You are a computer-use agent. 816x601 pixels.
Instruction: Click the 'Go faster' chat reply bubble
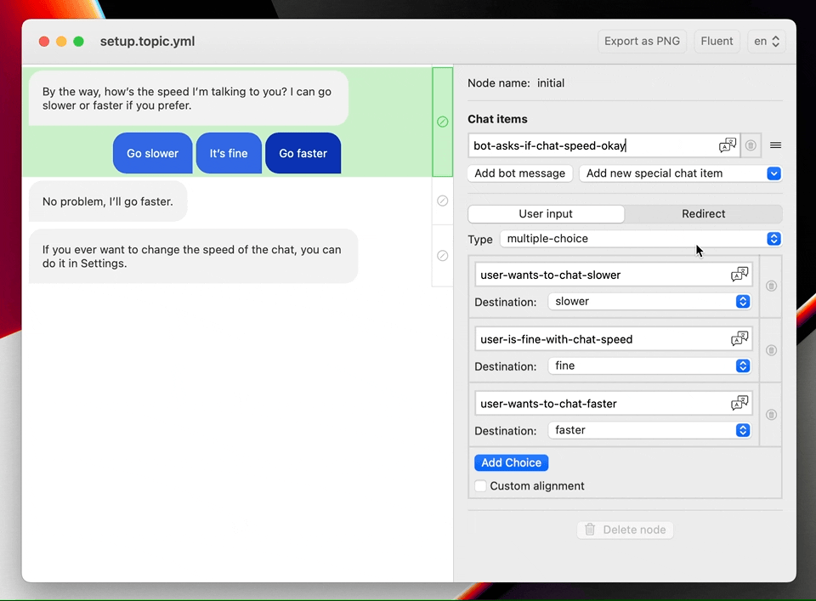tap(303, 154)
